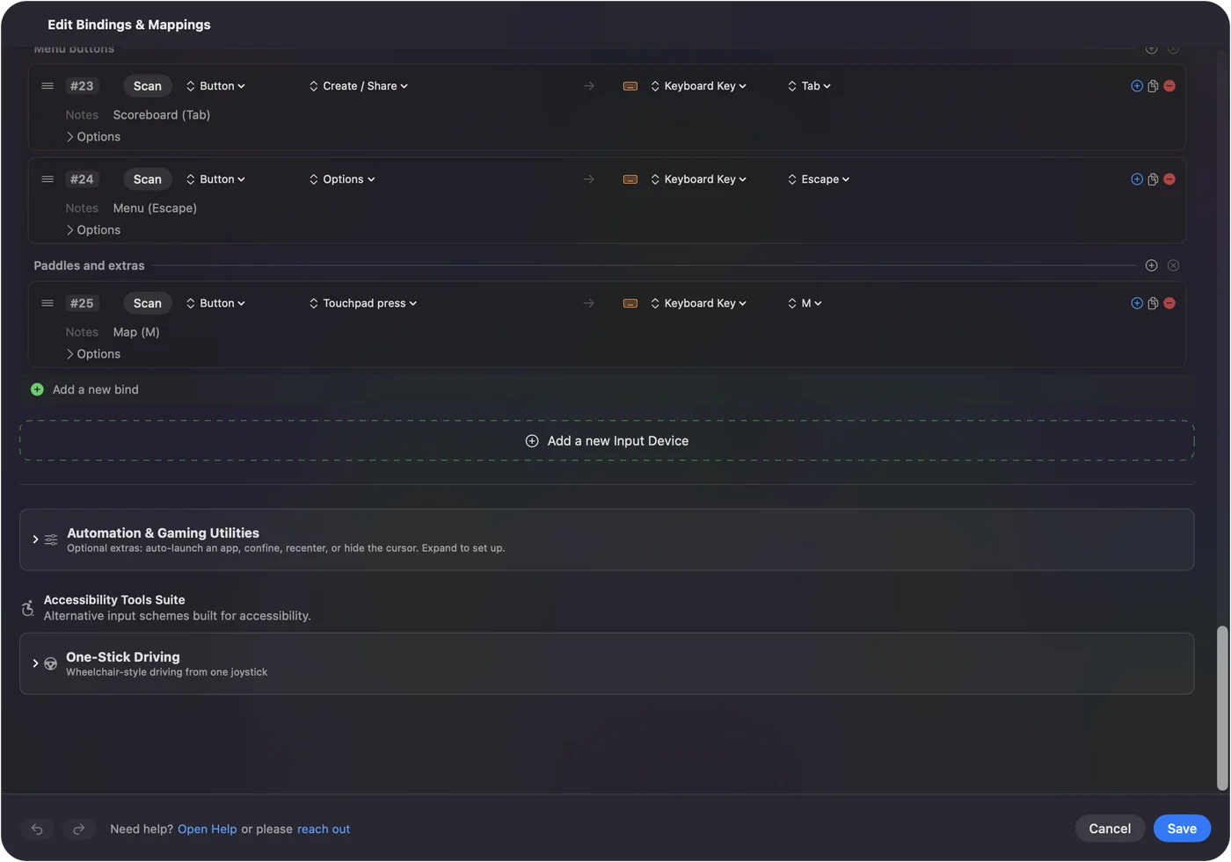Screen dimensions: 1231x862
Task: Grab the drag handle of bind #24
Action: tap(47, 179)
